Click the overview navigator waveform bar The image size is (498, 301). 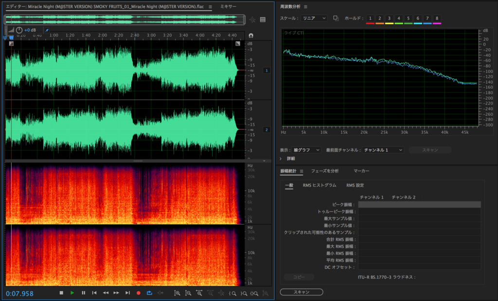coord(124,19)
